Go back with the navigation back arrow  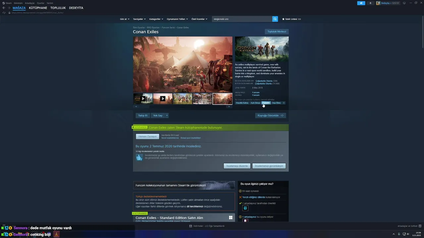point(4,8)
